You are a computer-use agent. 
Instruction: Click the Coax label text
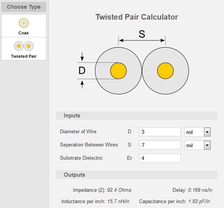[x=24, y=33]
